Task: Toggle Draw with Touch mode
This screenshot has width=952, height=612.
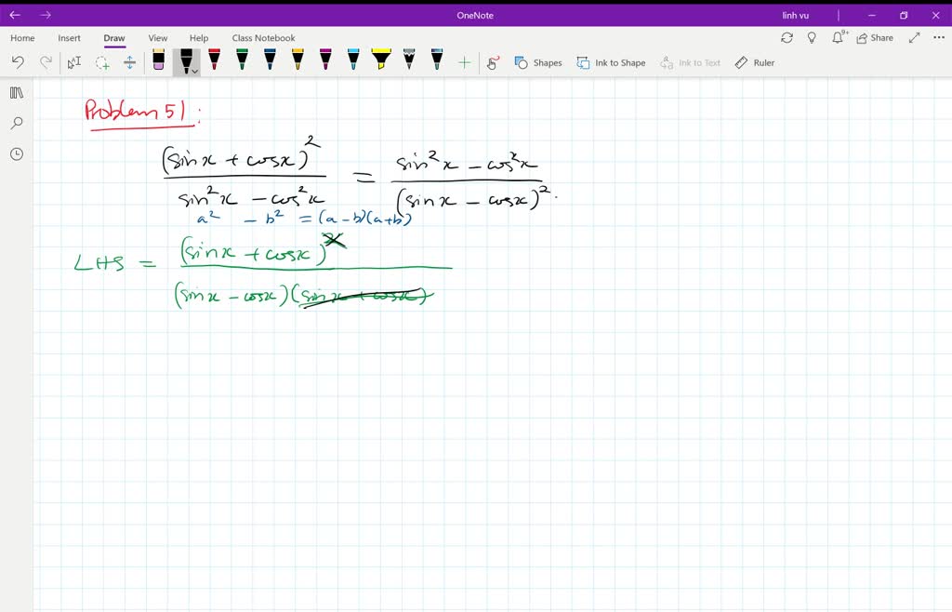Action: coord(492,62)
